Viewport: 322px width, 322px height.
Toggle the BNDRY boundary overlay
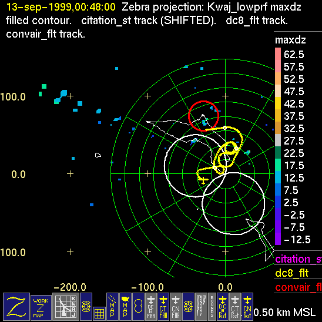click(x=201, y=307)
